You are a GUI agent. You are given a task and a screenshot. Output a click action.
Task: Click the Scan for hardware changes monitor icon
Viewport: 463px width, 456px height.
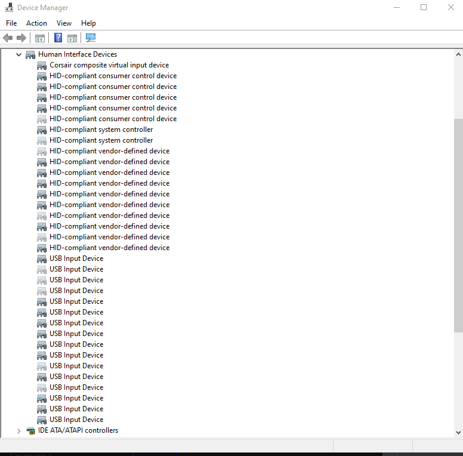pyautogui.click(x=91, y=38)
